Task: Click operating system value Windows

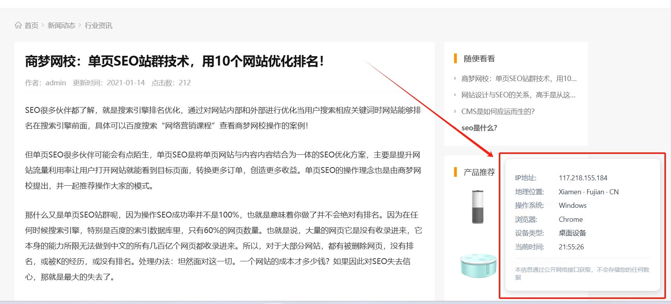Action: tap(573, 206)
